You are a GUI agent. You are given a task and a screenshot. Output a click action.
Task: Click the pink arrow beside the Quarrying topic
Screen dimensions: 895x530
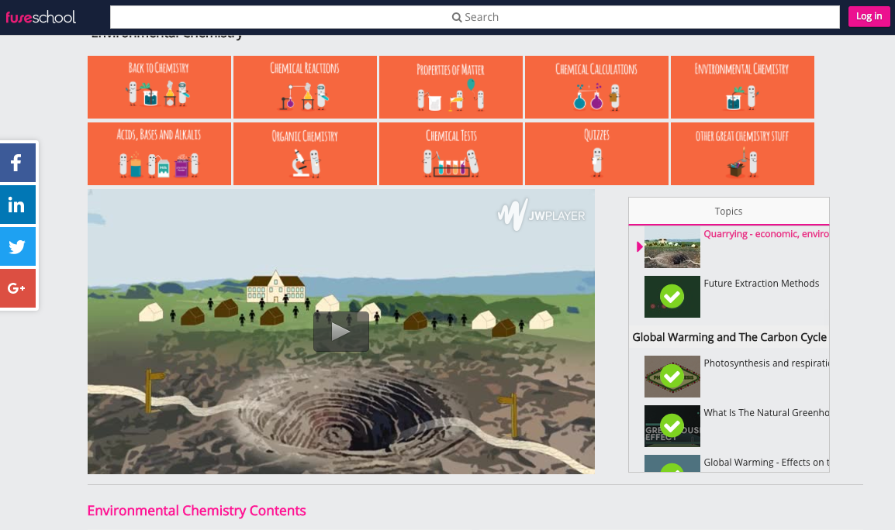click(x=639, y=246)
